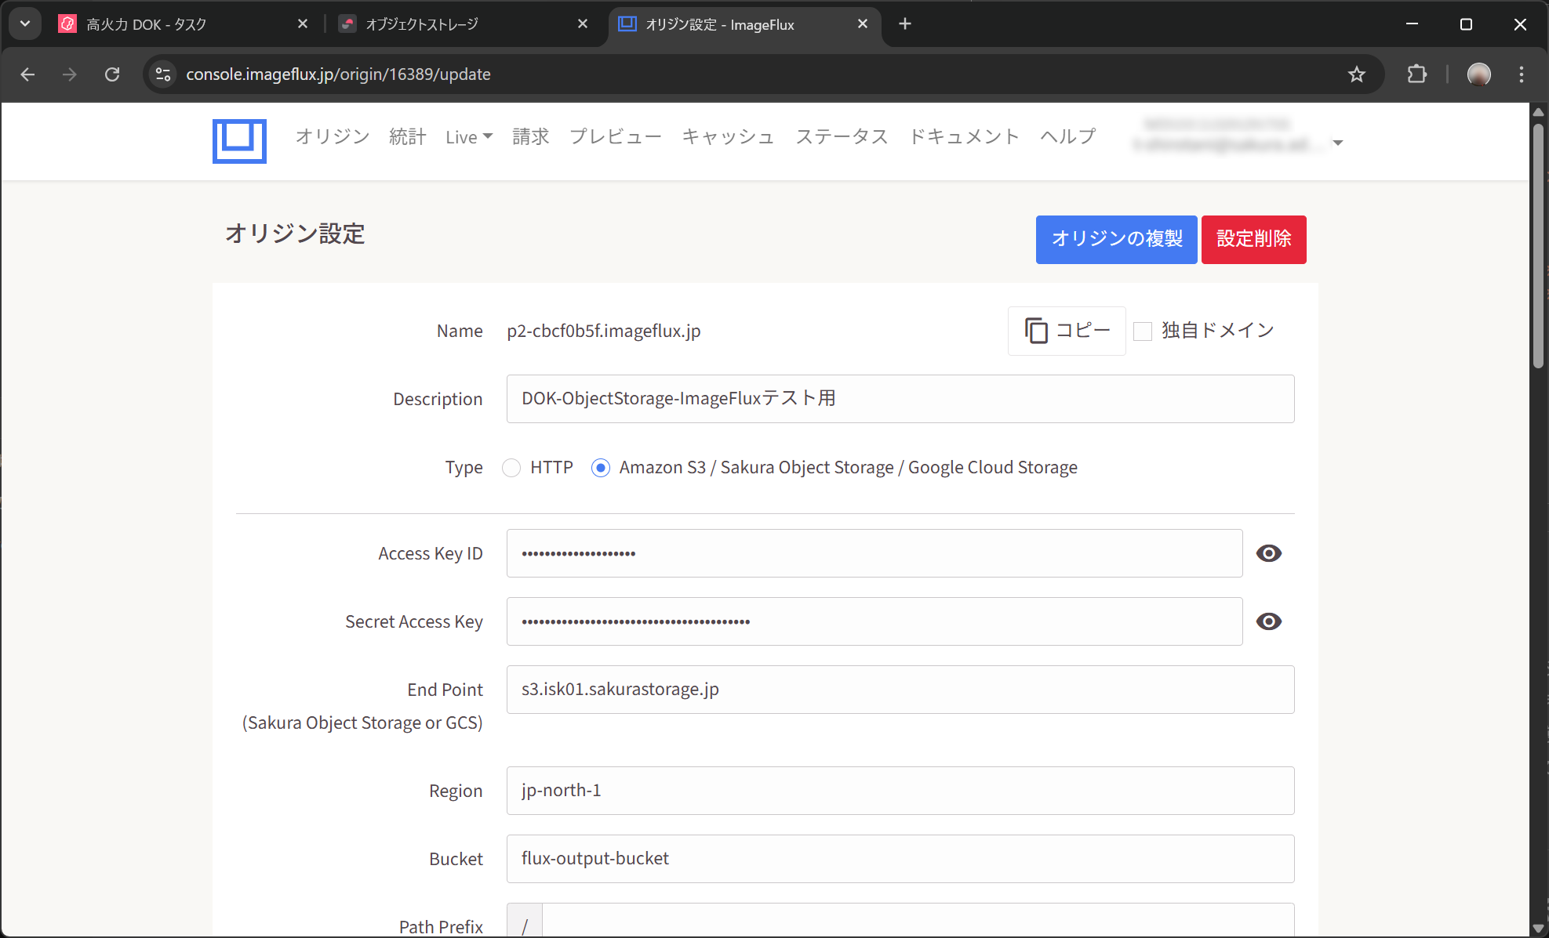Go back to previous page
Screen dimensions: 1549x938
tap(28, 74)
